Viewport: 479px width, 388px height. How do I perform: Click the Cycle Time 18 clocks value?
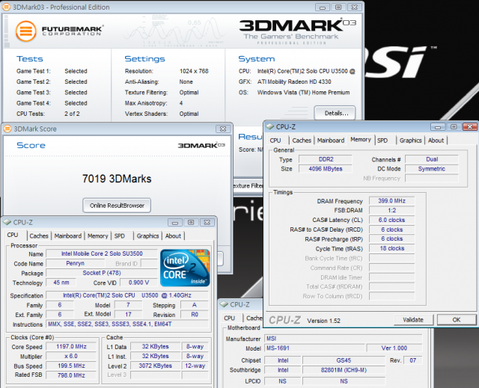[391, 248]
